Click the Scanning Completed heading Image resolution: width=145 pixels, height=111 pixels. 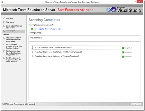(x=45, y=20)
